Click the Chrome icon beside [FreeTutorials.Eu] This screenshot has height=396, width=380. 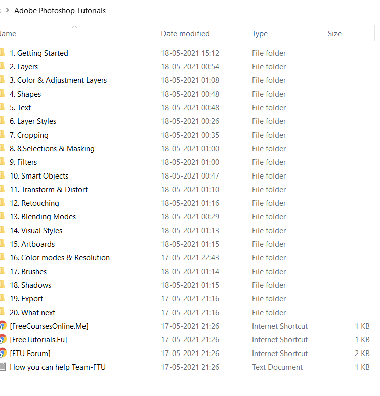(x=3, y=339)
